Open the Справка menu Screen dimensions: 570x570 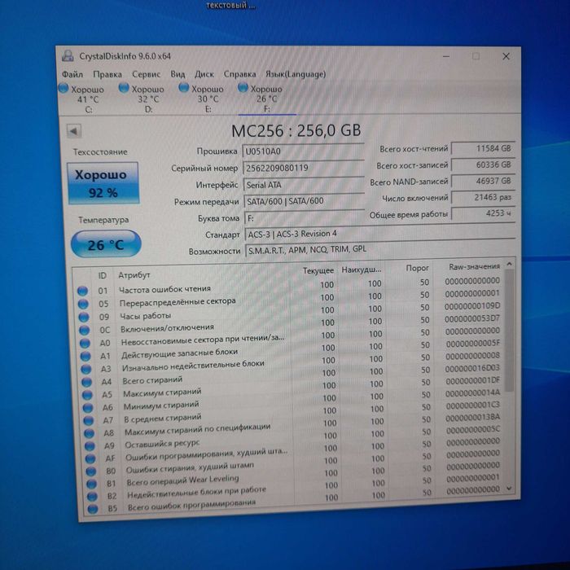(x=239, y=75)
